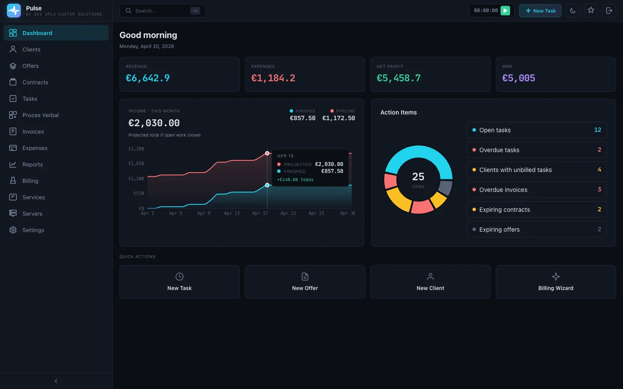This screenshot has height=389, width=623.
Task: Click the person icon on New Client card
Action: coord(430,277)
